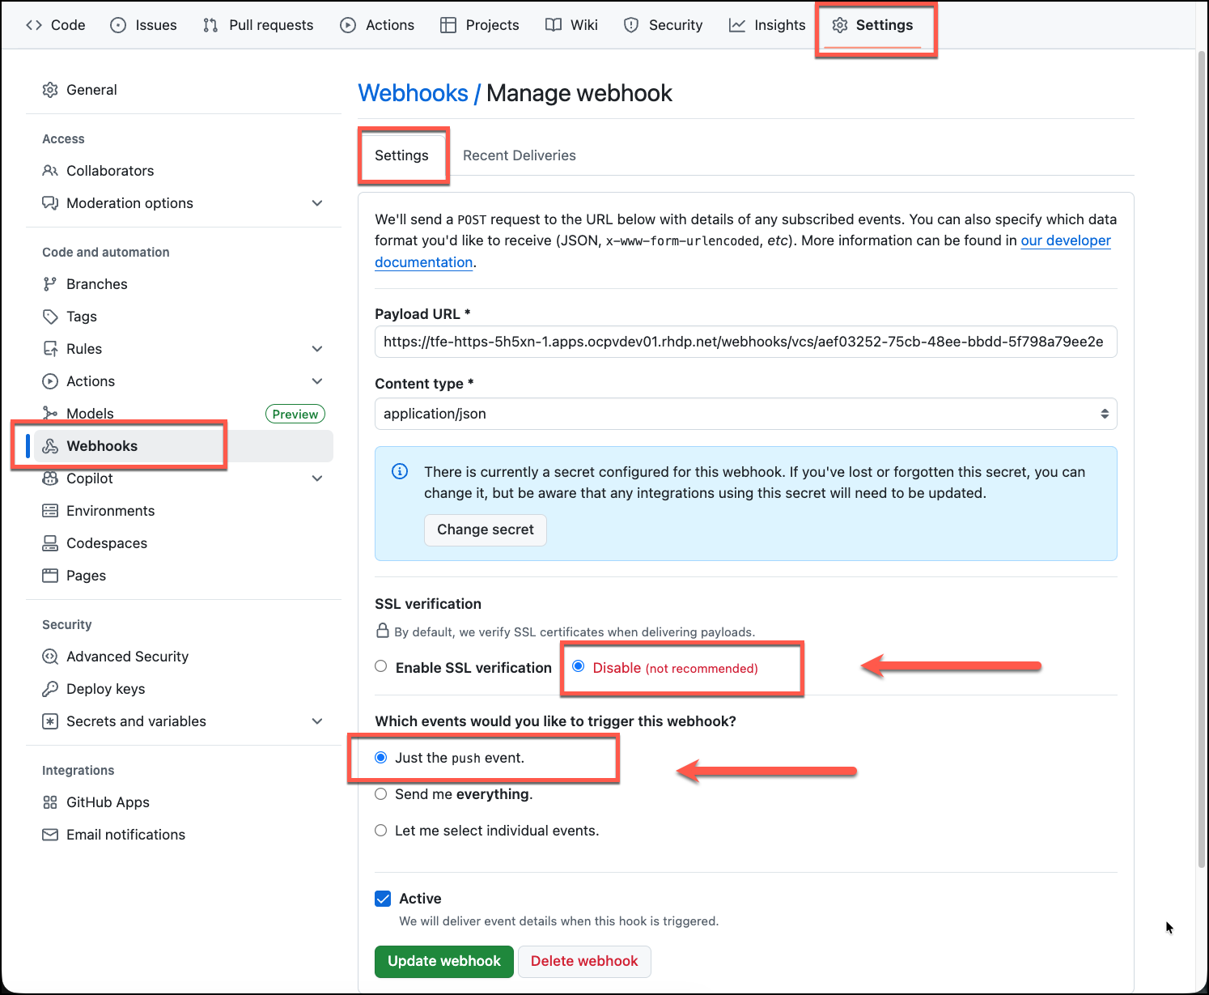Click the Tags label icon
Image resolution: width=1209 pixels, height=995 pixels.
click(x=50, y=317)
